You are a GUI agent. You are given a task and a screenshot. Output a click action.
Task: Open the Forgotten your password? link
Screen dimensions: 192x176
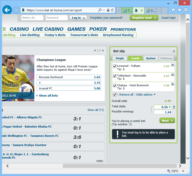tap(106, 18)
